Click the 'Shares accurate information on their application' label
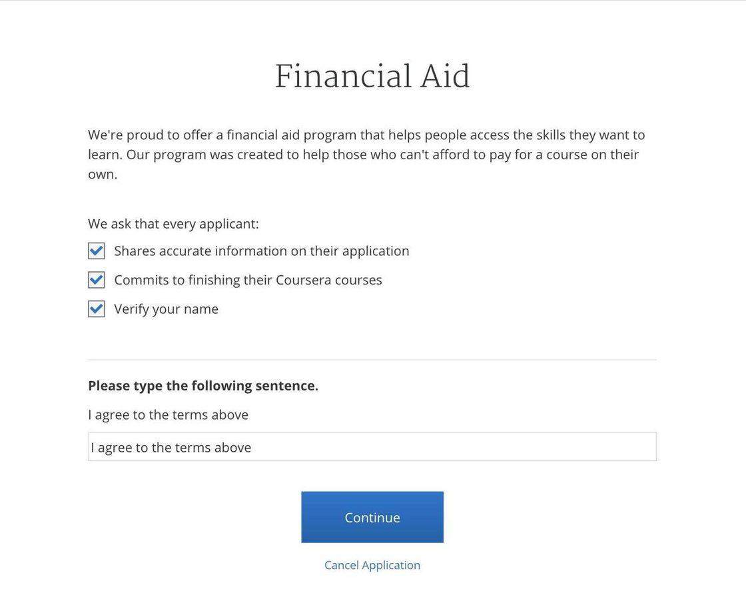 click(x=261, y=251)
